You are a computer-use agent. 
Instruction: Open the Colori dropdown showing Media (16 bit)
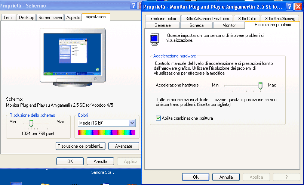[132, 123]
